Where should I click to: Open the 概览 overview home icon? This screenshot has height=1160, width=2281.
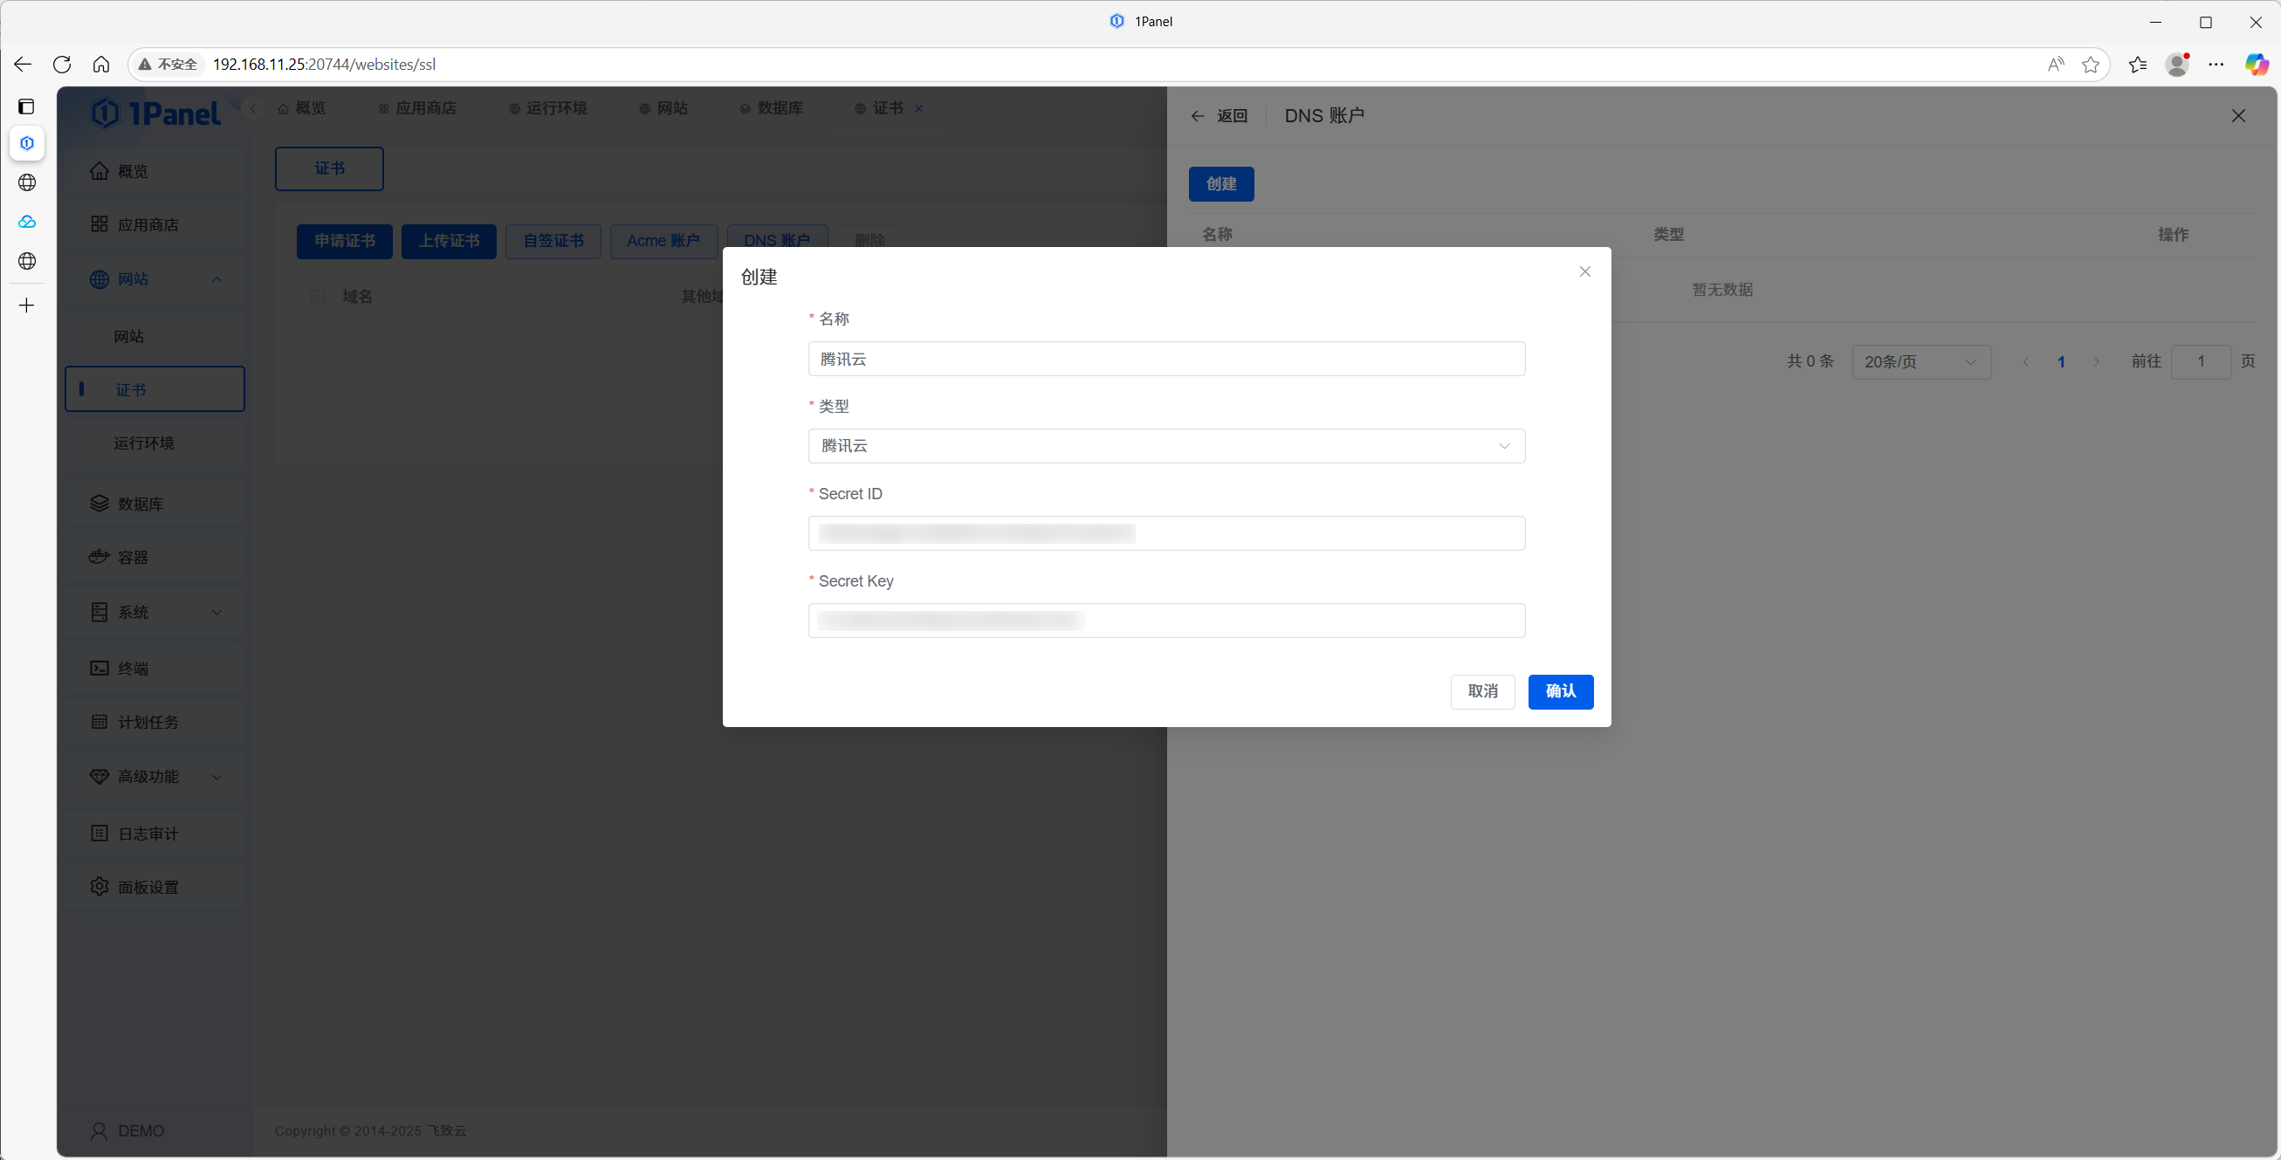click(x=100, y=170)
